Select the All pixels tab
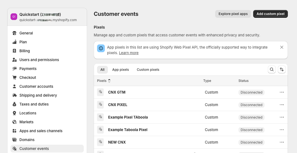The image size is (297, 153). tap(103, 70)
